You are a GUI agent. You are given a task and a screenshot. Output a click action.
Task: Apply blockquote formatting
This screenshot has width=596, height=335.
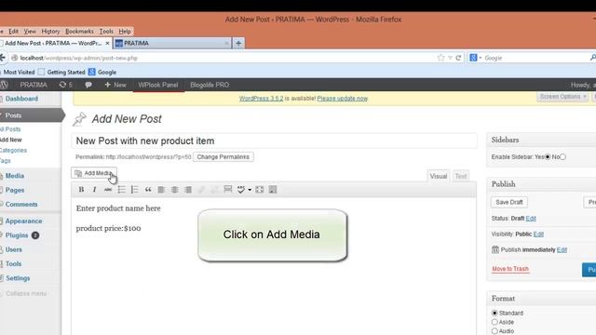pos(148,190)
